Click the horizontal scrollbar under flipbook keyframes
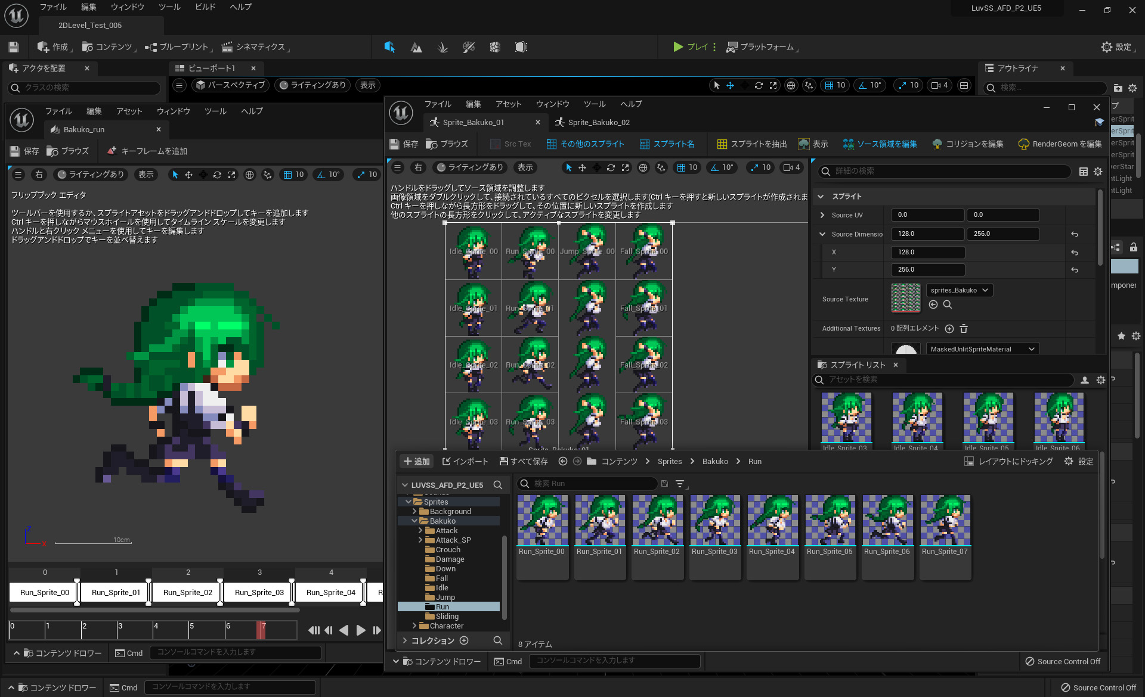The width and height of the screenshot is (1145, 697). (155, 611)
